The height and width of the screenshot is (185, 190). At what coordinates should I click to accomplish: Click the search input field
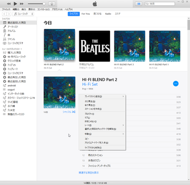[160, 4]
